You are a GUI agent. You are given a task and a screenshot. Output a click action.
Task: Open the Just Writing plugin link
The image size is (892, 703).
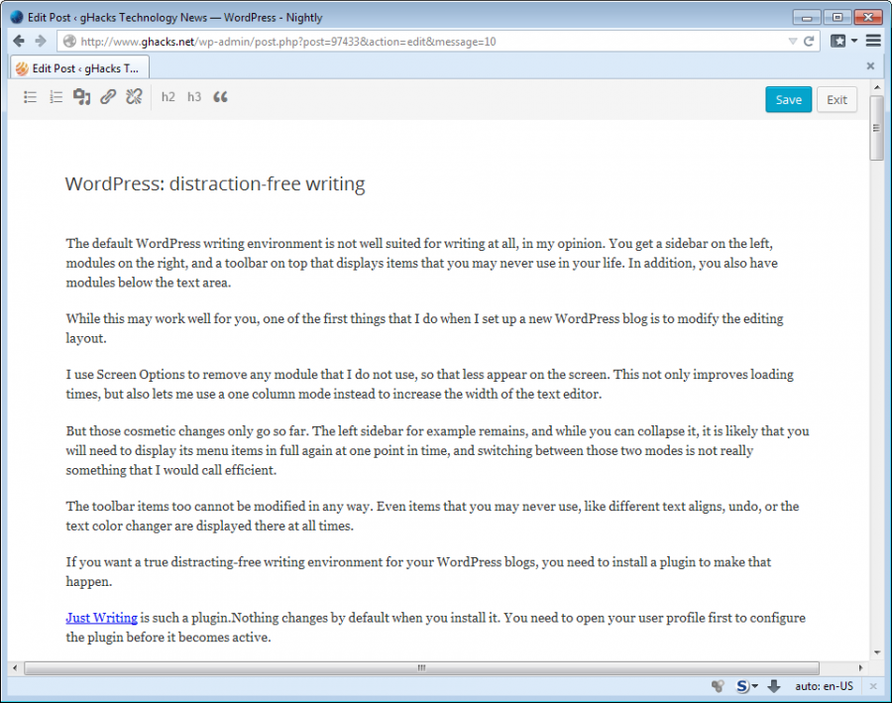100,617
